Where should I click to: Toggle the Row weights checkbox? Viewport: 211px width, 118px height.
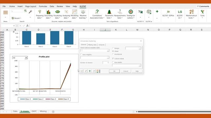coord(81,55)
